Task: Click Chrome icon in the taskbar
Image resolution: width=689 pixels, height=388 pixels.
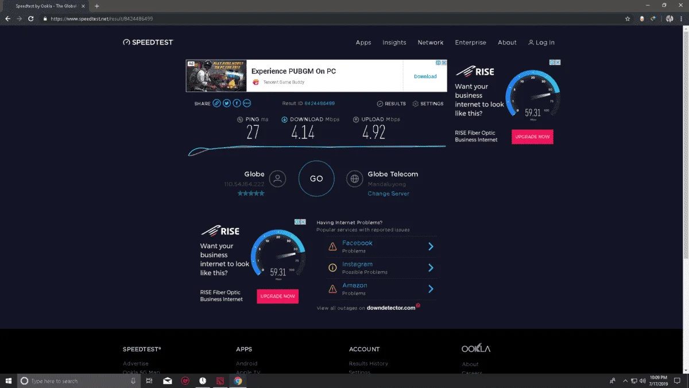Action: (238, 381)
